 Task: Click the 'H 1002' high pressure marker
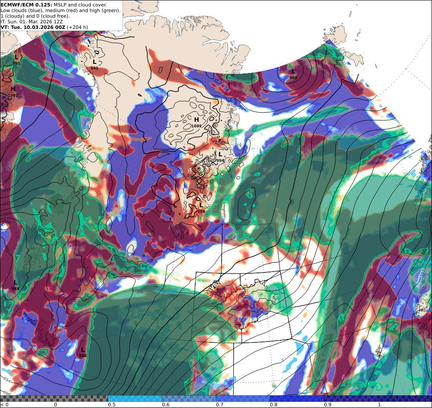pos(13,92)
